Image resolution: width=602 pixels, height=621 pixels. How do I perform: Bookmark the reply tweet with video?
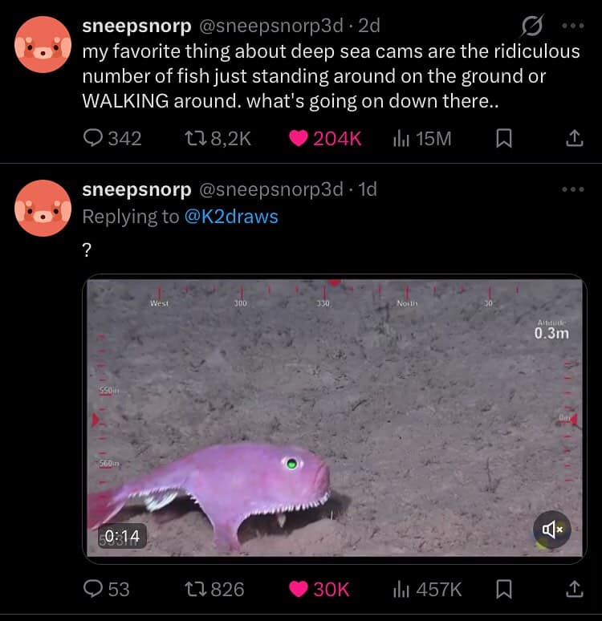click(503, 590)
